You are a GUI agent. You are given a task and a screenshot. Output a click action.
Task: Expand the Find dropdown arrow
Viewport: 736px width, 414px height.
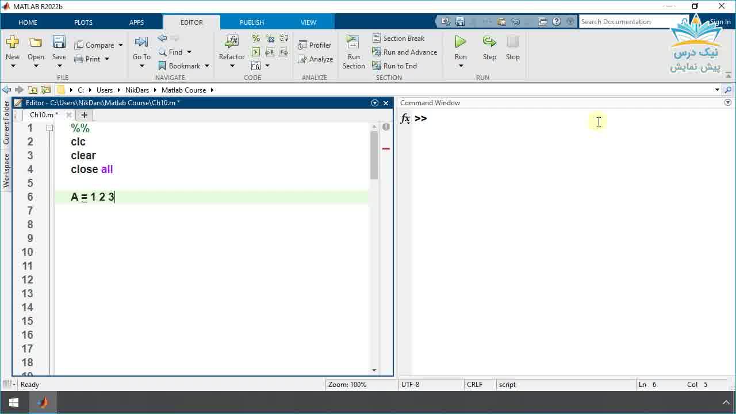189,52
